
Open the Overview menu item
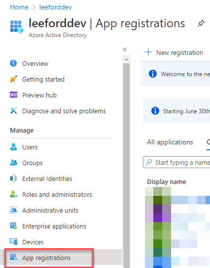pyautogui.click(x=35, y=64)
